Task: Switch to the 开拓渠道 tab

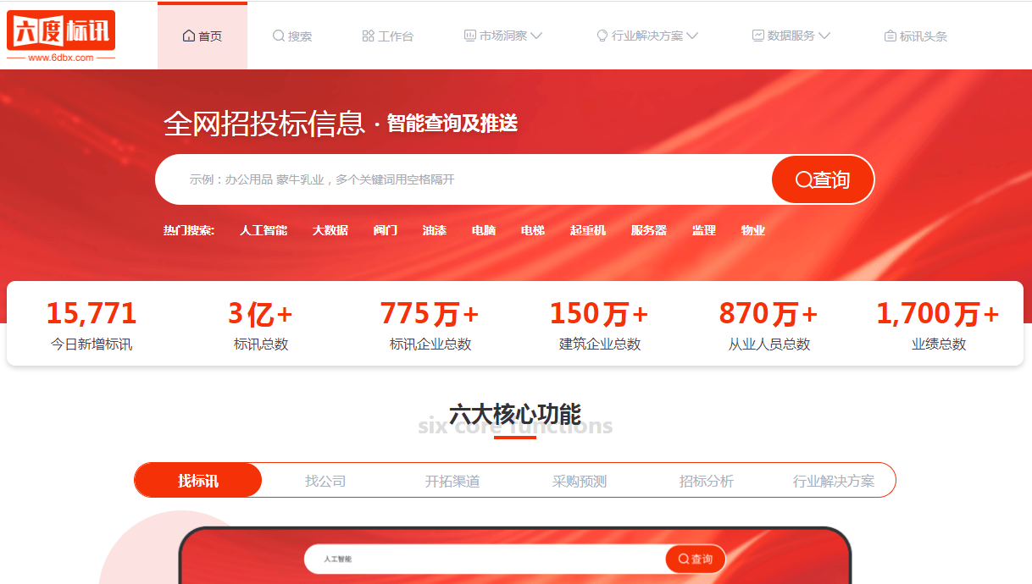Action: 452,481
